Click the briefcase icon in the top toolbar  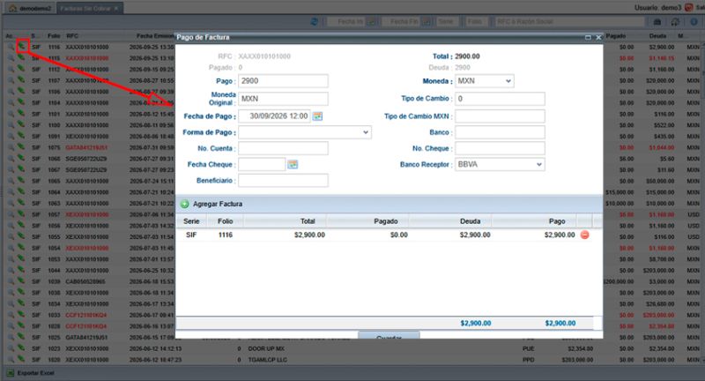[x=657, y=21]
